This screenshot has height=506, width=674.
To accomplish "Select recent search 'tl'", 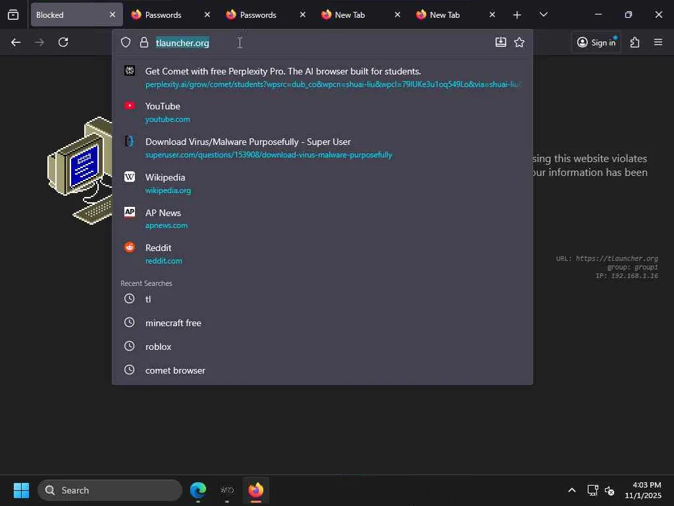I will [323, 299].
